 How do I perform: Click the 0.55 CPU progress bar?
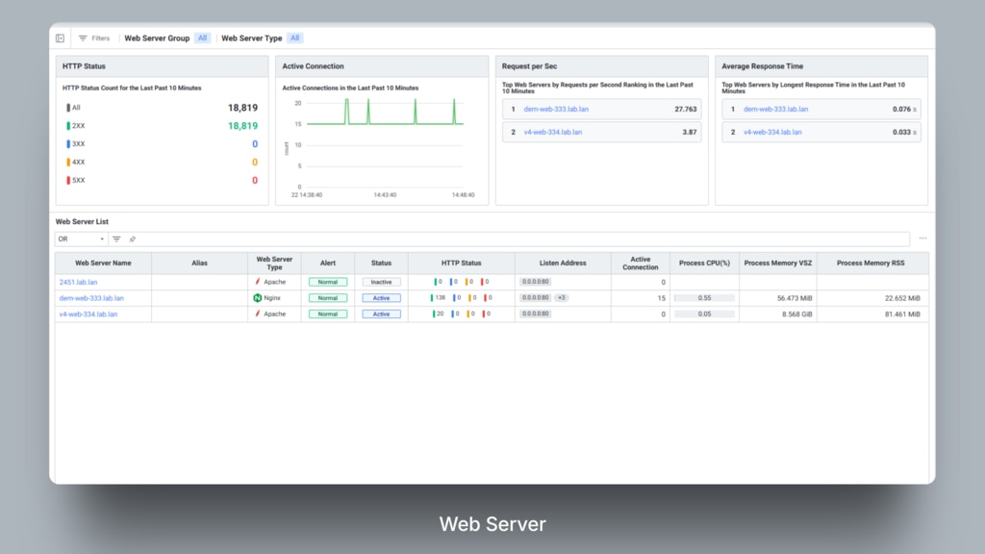coord(704,298)
